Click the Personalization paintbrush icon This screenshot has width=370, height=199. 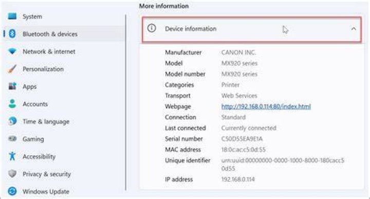12,69
